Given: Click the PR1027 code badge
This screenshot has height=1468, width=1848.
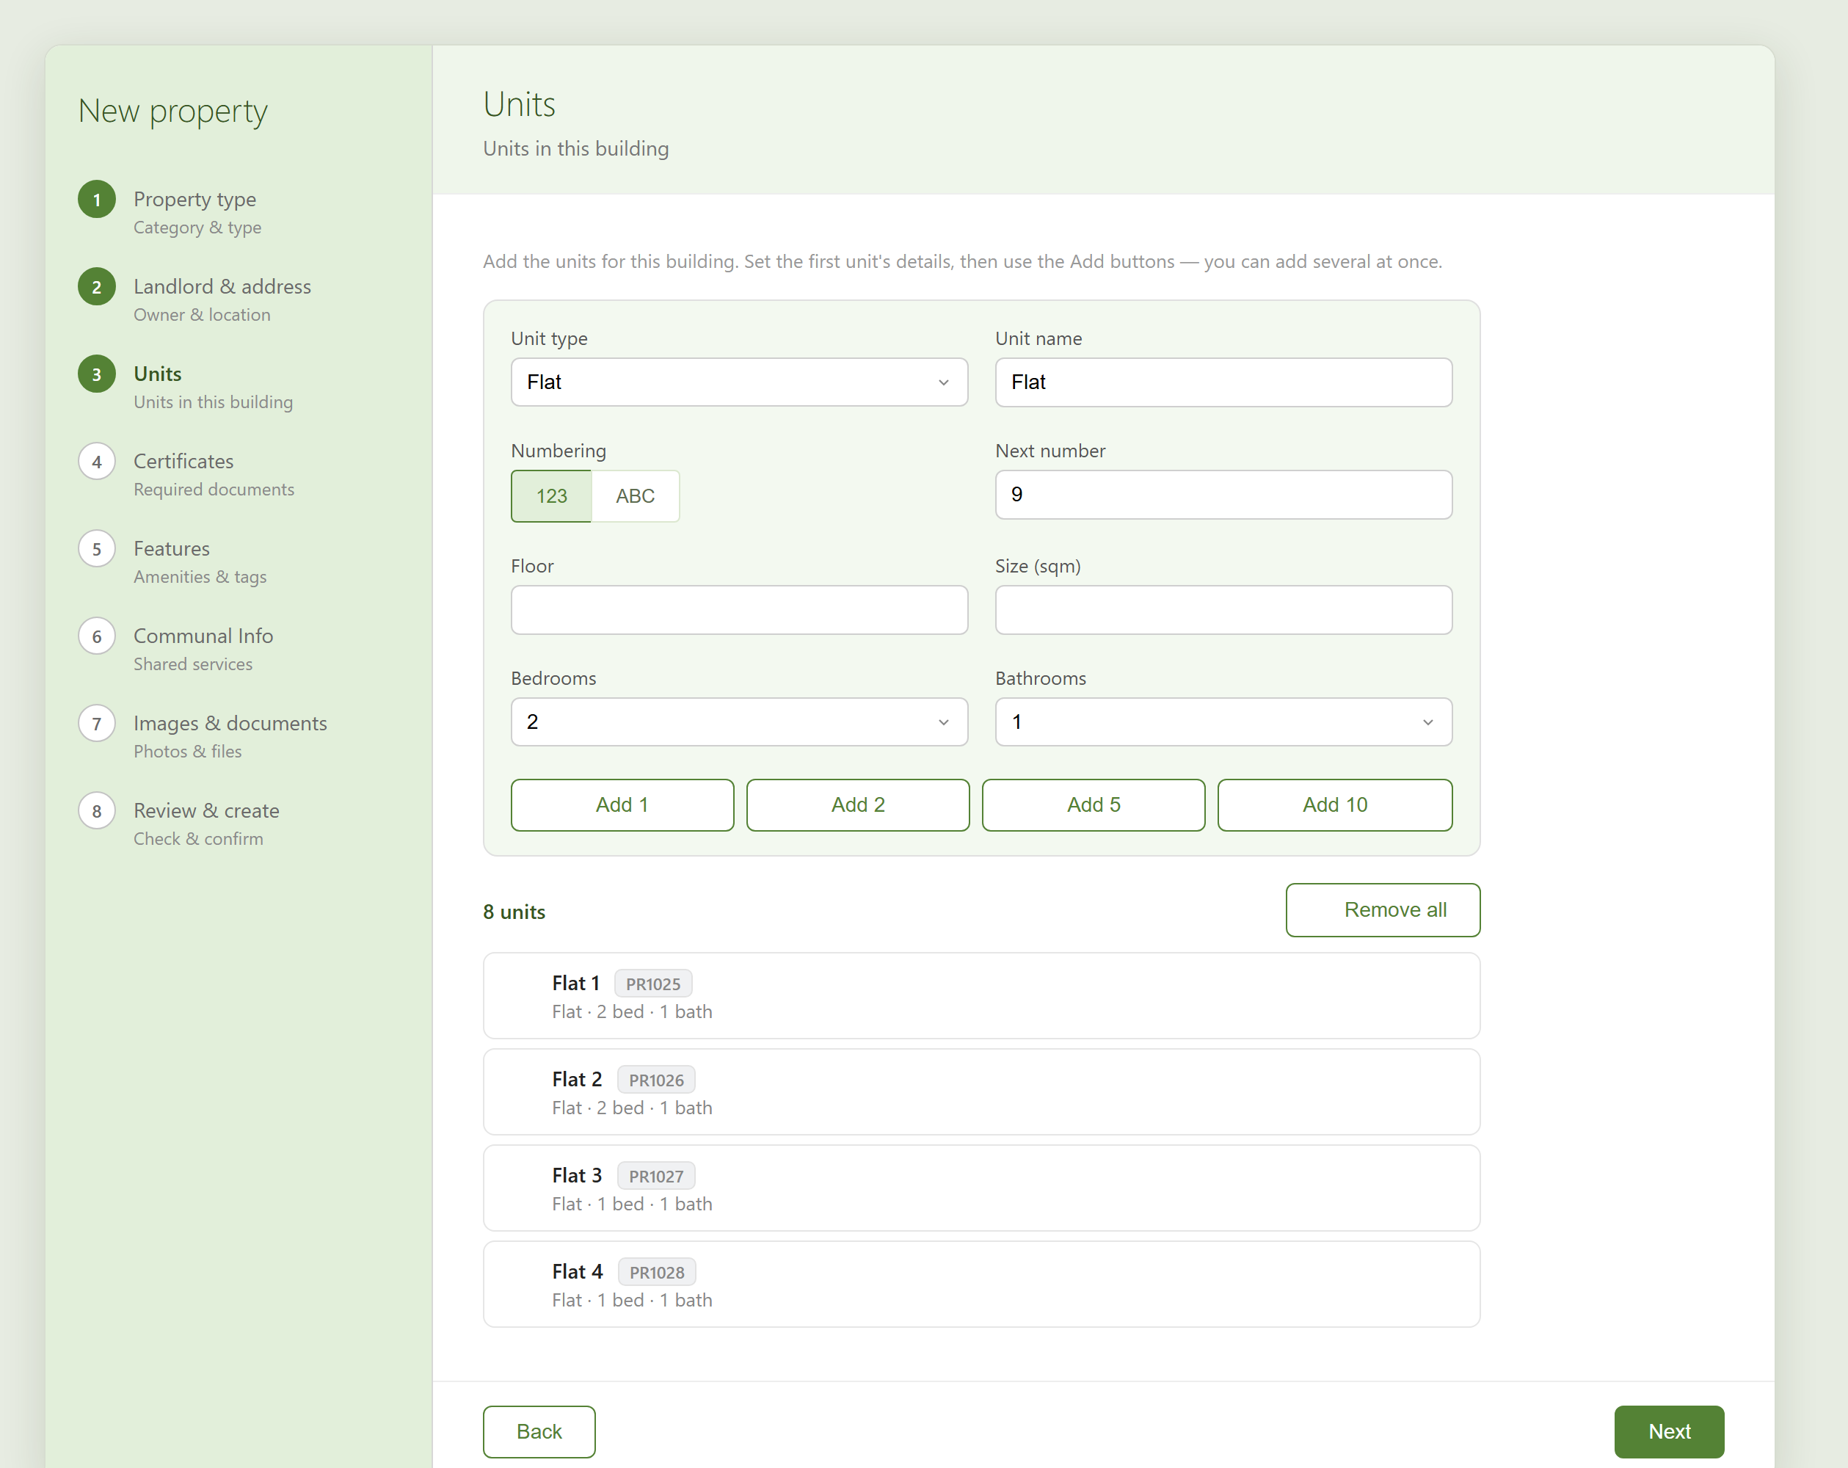Looking at the screenshot, I should click(x=657, y=1176).
